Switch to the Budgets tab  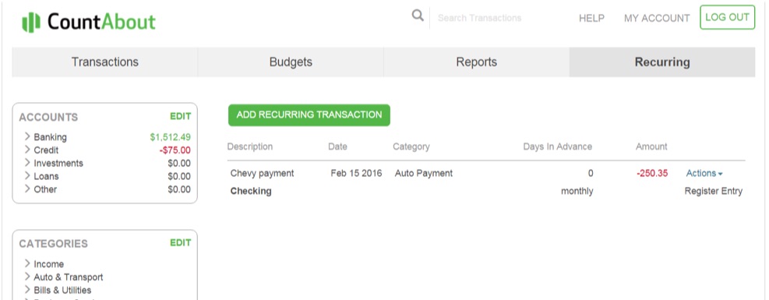(291, 62)
